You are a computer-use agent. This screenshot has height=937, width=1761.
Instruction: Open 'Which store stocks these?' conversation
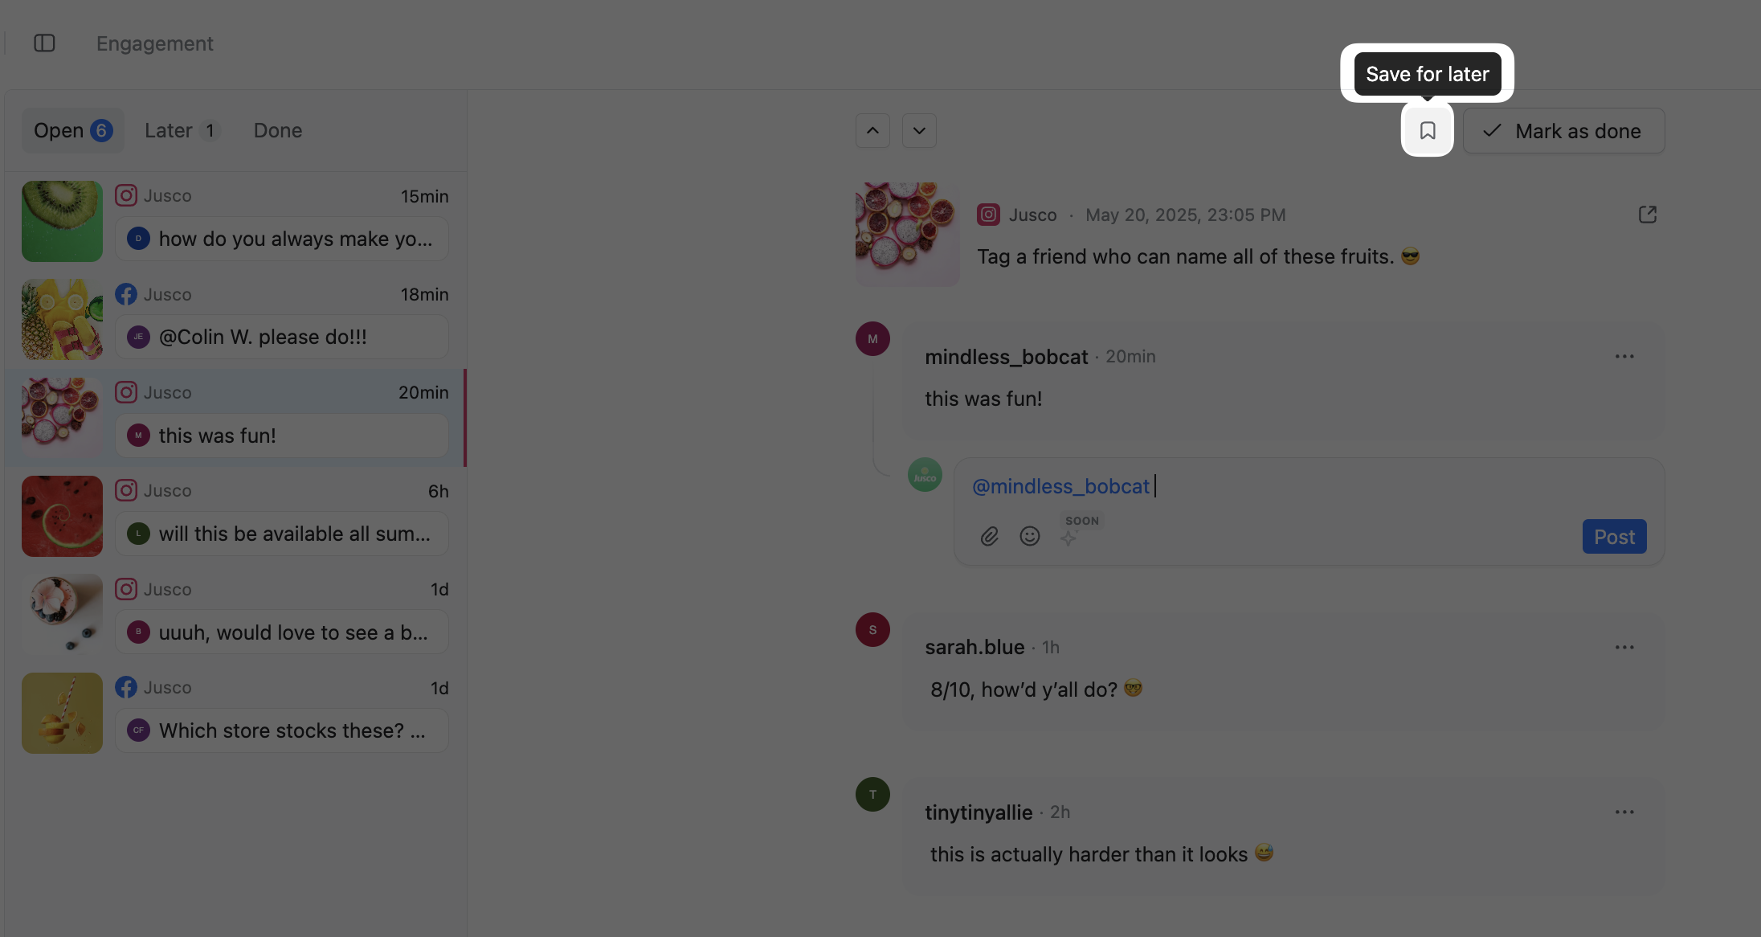point(235,713)
